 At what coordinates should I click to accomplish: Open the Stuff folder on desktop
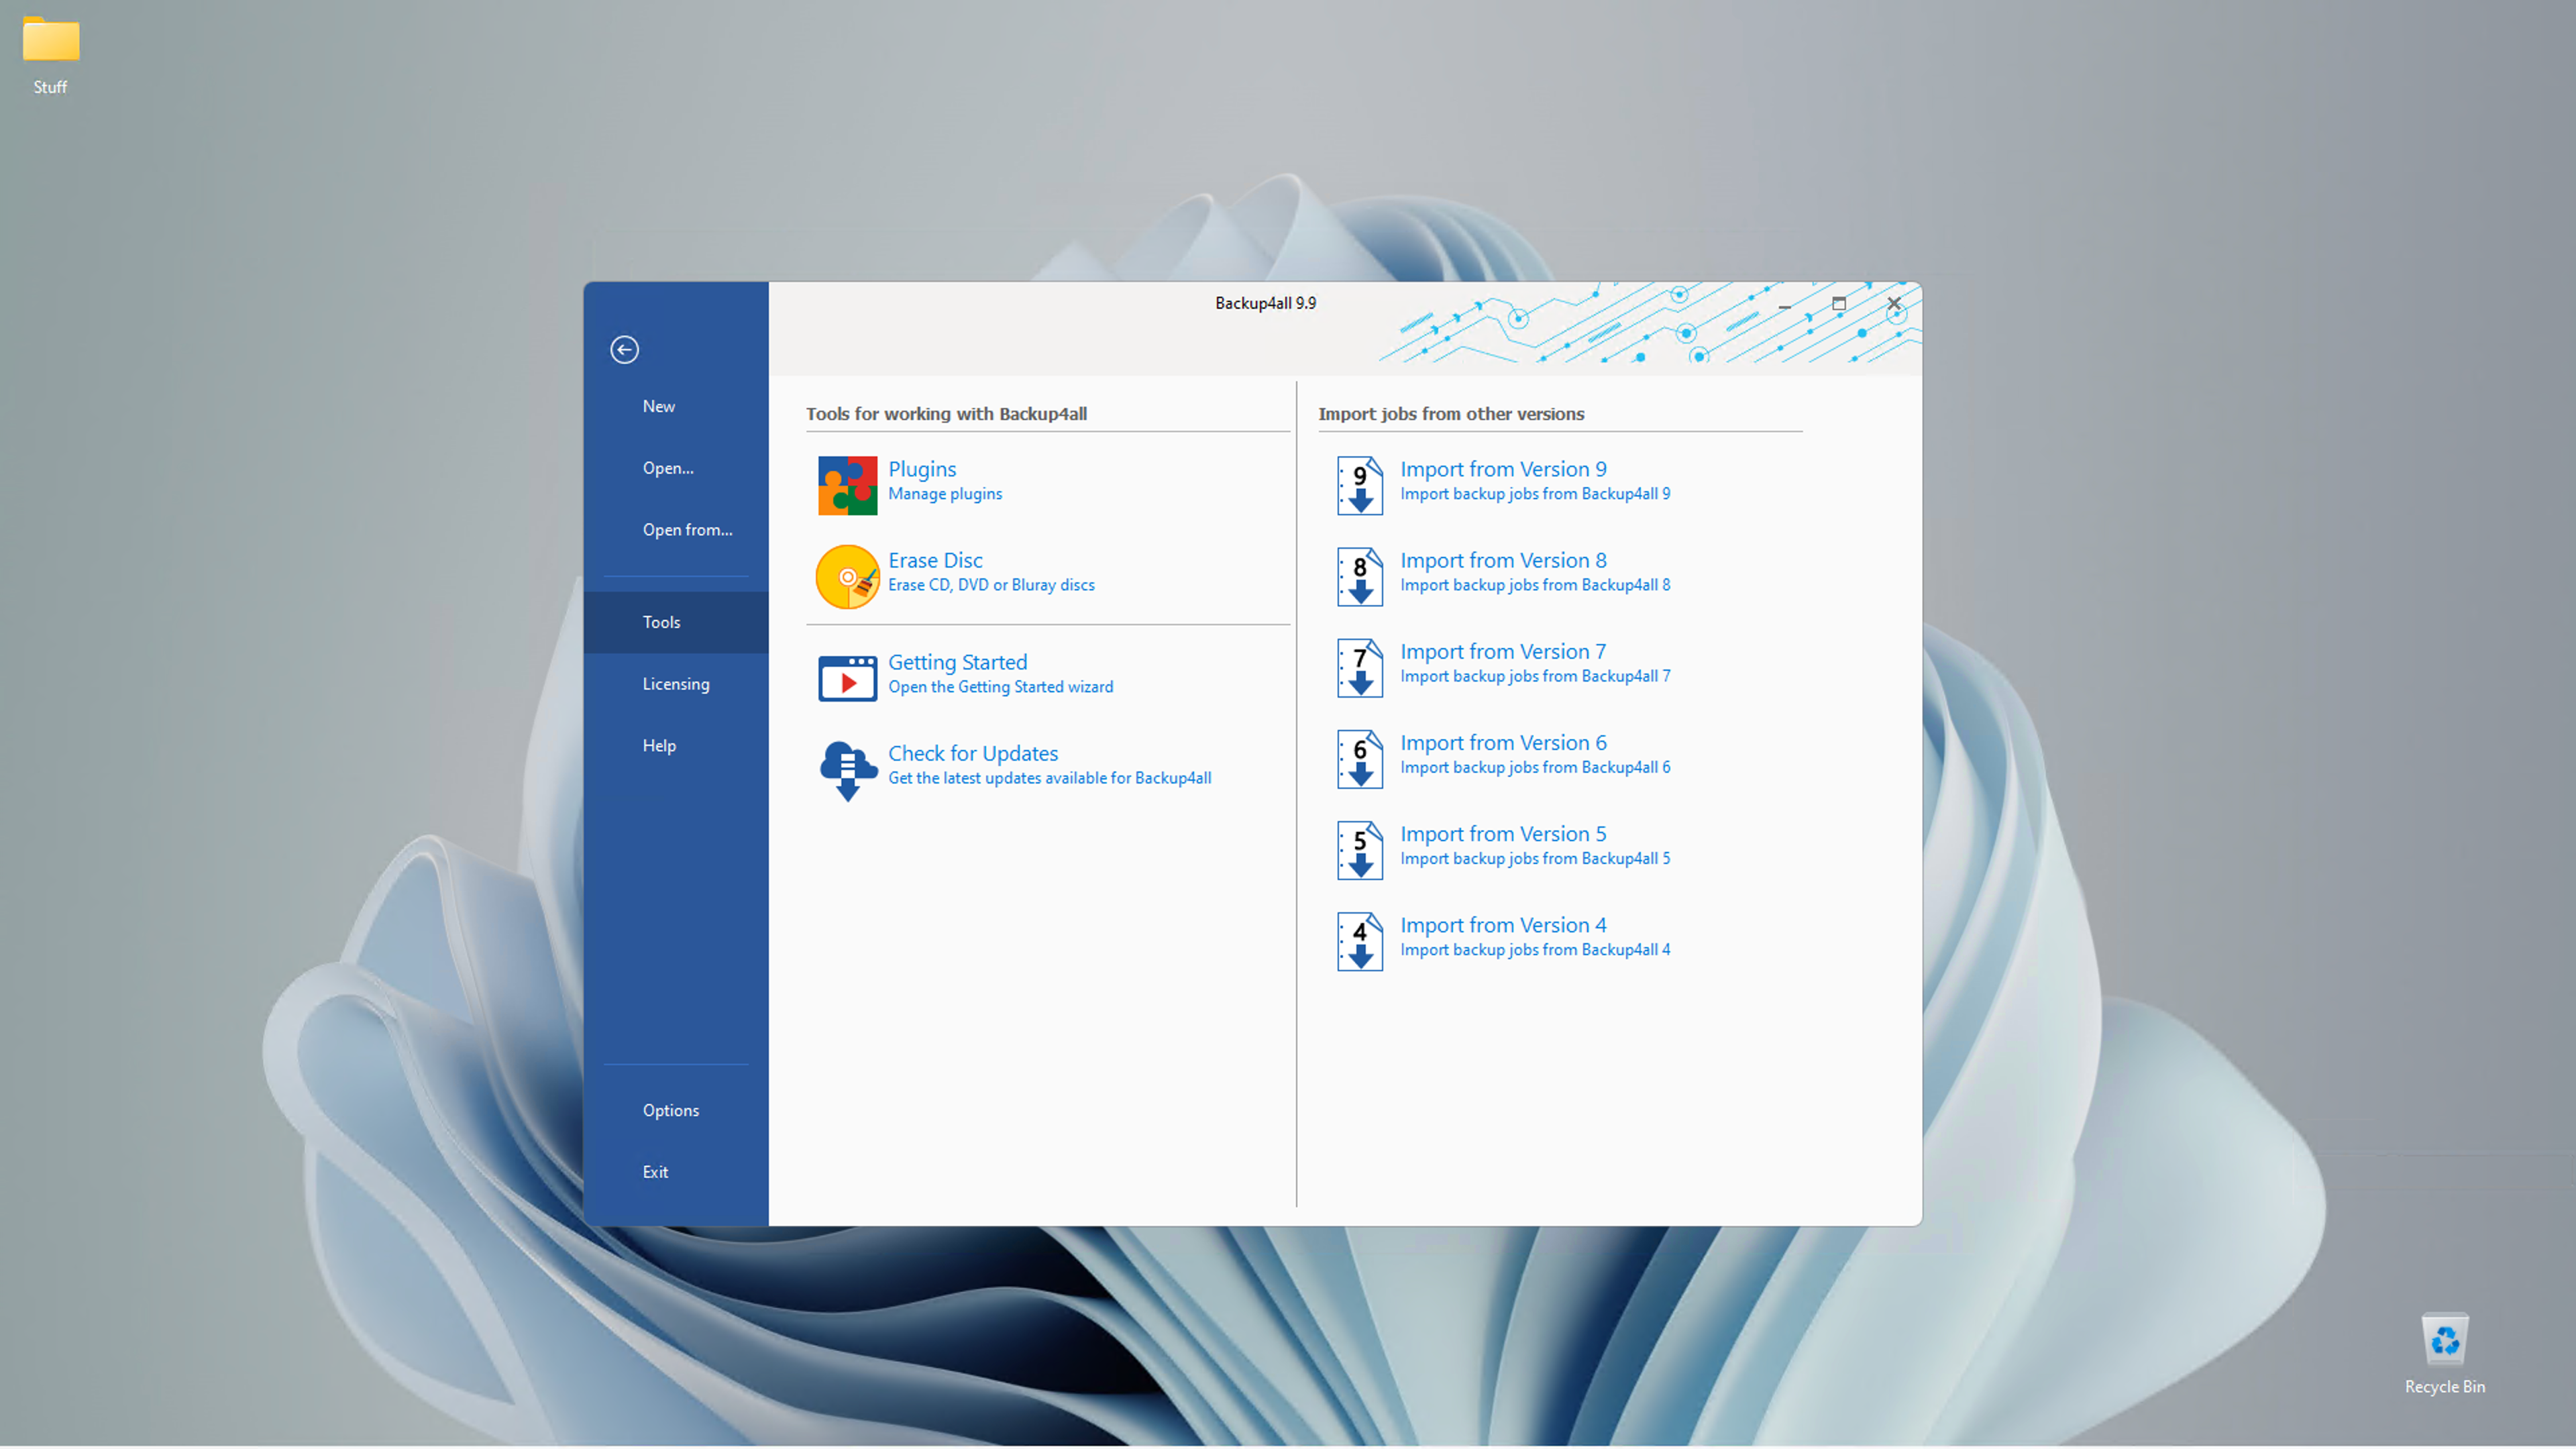(x=50, y=55)
